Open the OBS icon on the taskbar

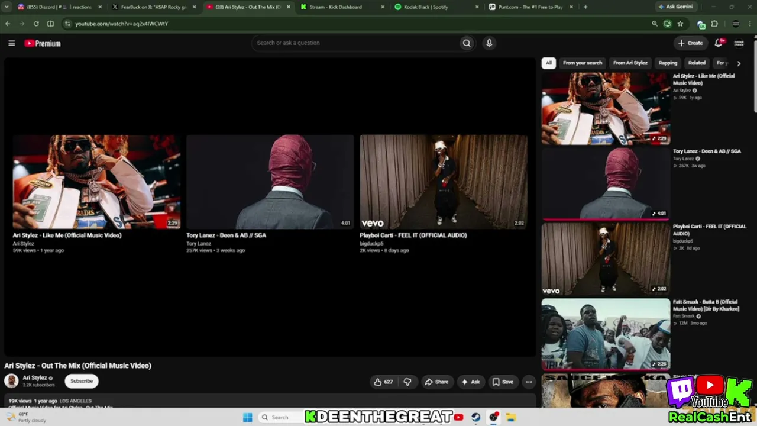click(x=493, y=417)
